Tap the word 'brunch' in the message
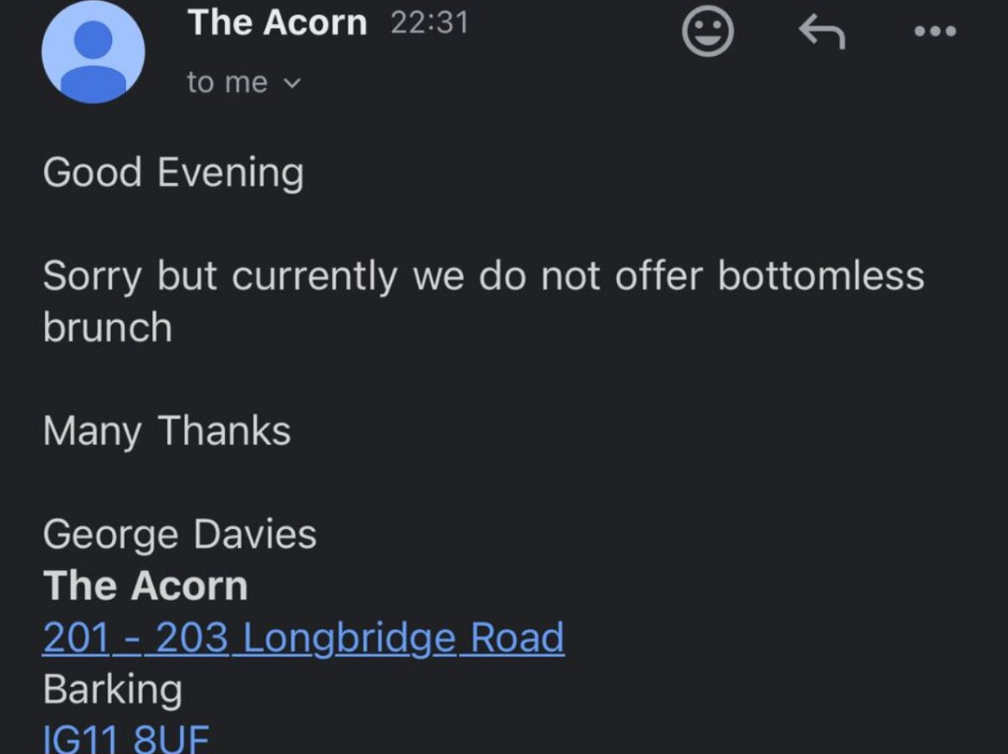The height and width of the screenshot is (754, 1008). 107,328
